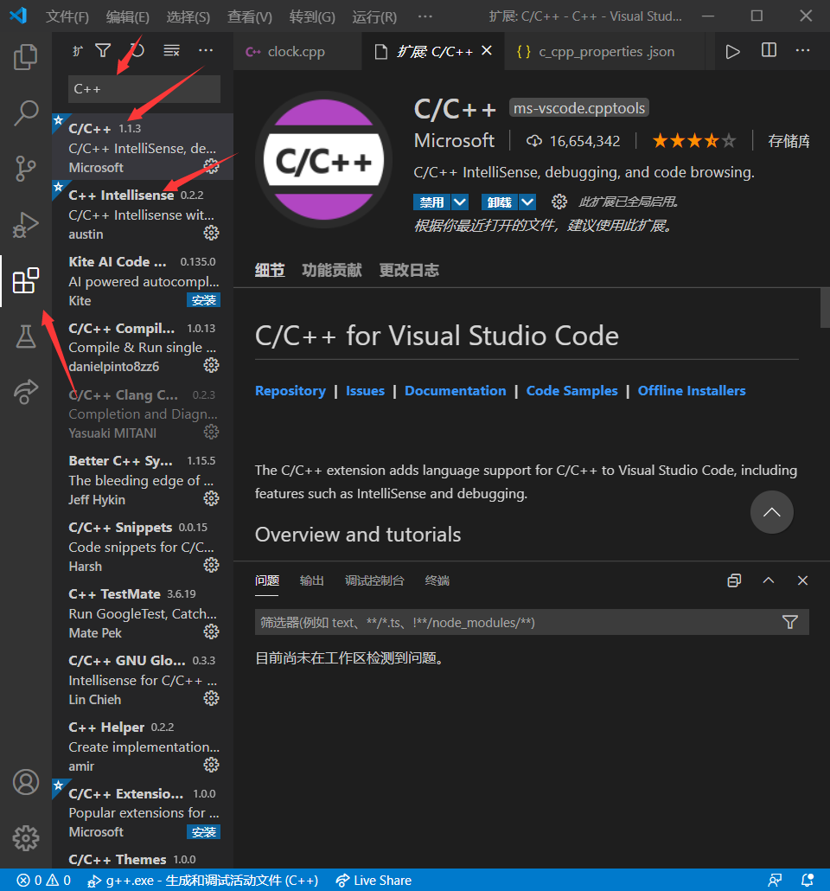
Task: Disable the C/C++ extension with 禁用 button
Action: coord(433,202)
